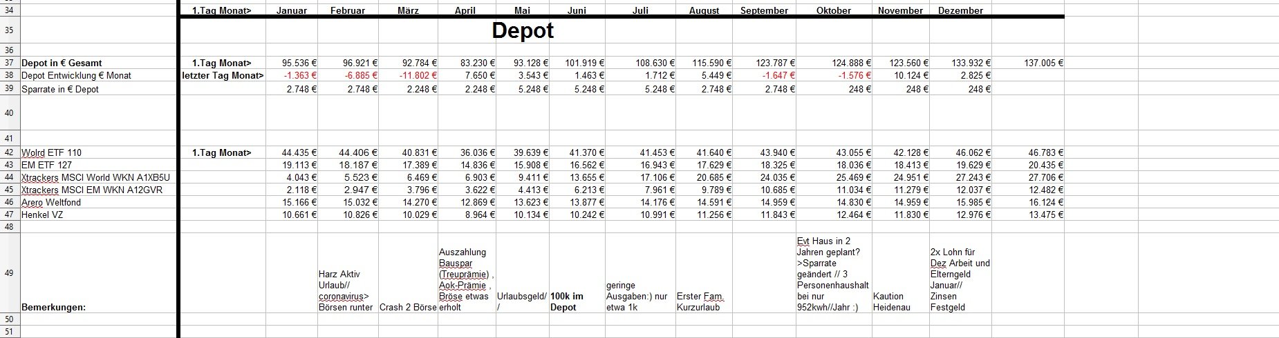Image resolution: width=1279 pixels, height=338 pixels.
Task: Click the 'Harz Aktiv Urlaub' February note
Action: coord(346,290)
